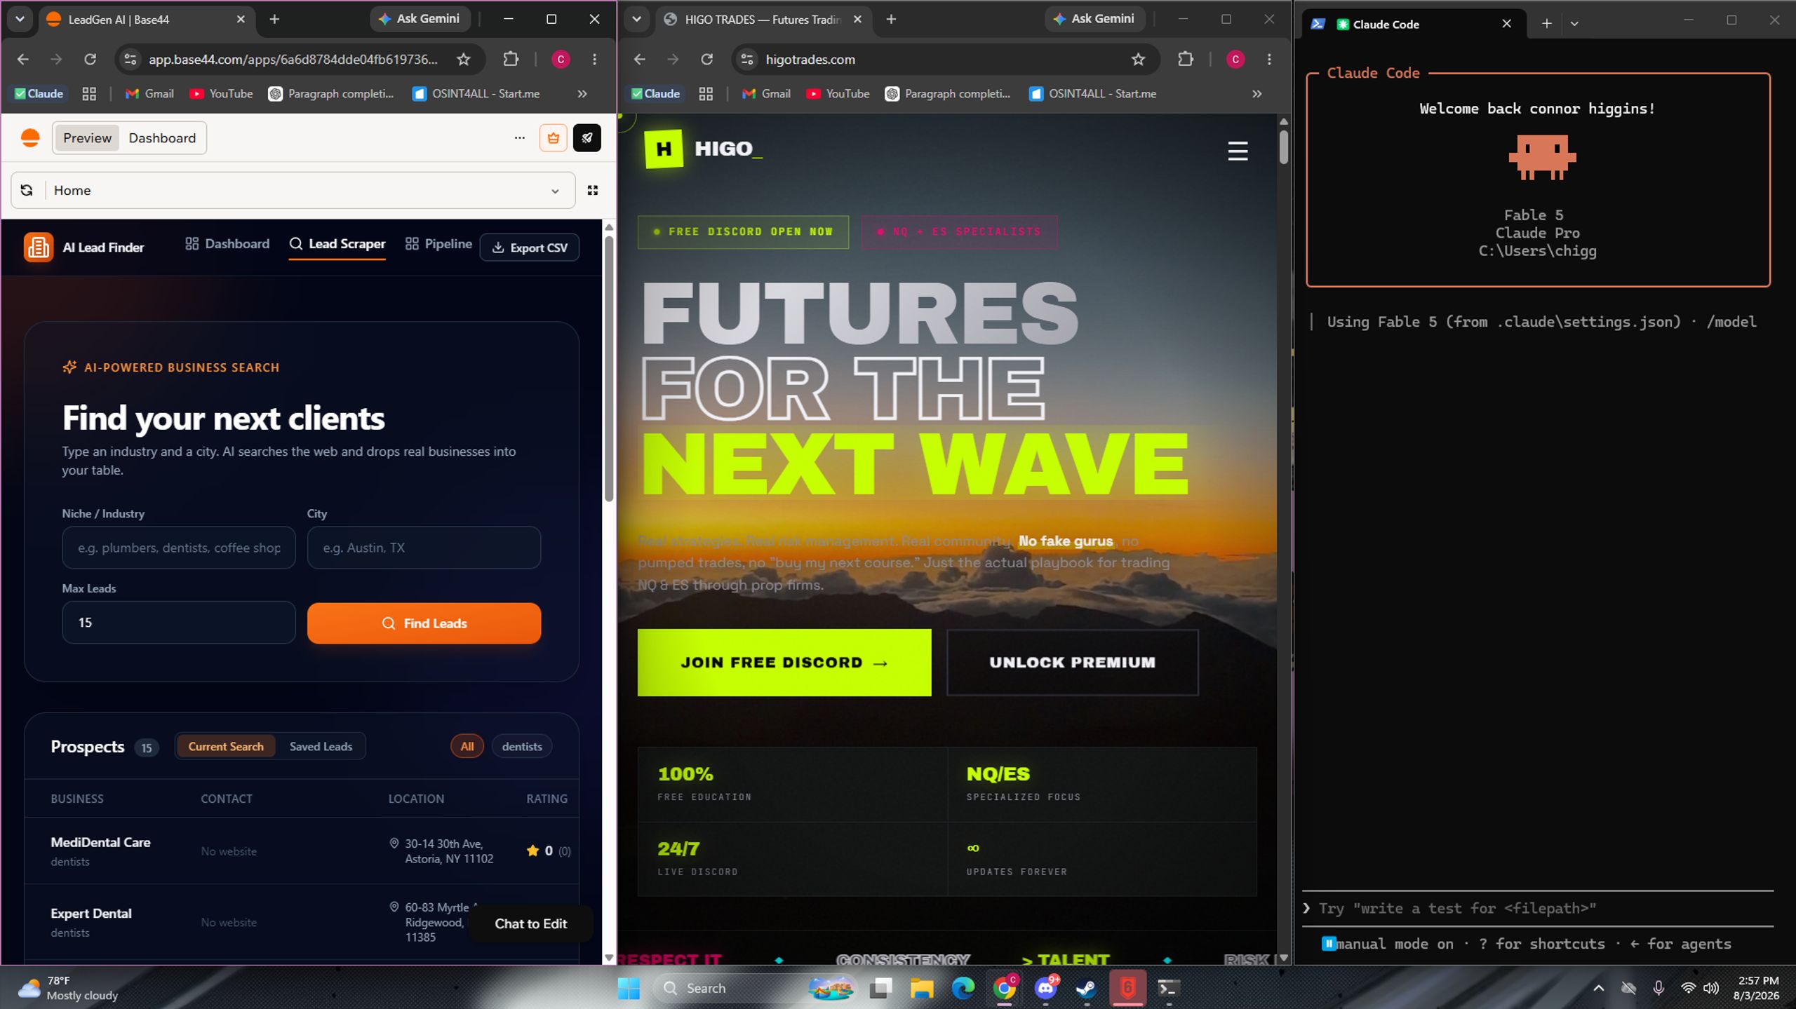Open tab search dropdown in Base44 Chrome window
The height and width of the screenshot is (1009, 1796).
[x=20, y=20]
